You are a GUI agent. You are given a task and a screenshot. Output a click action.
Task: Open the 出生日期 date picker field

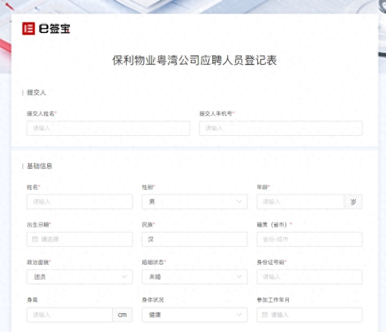pyautogui.click(x=80, y=239)
